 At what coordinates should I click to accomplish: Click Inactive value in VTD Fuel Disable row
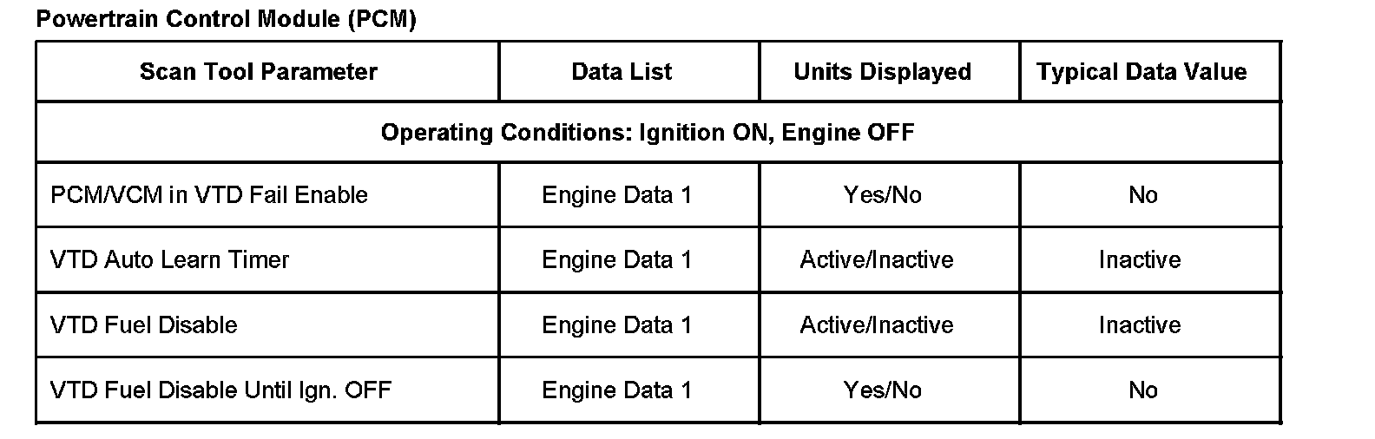click(1140, 324)
